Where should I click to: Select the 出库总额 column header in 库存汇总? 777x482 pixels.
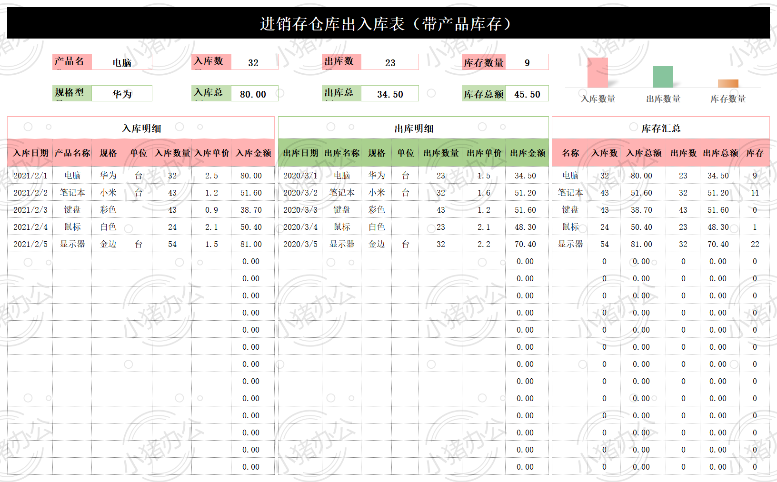[x=720, y=153]
